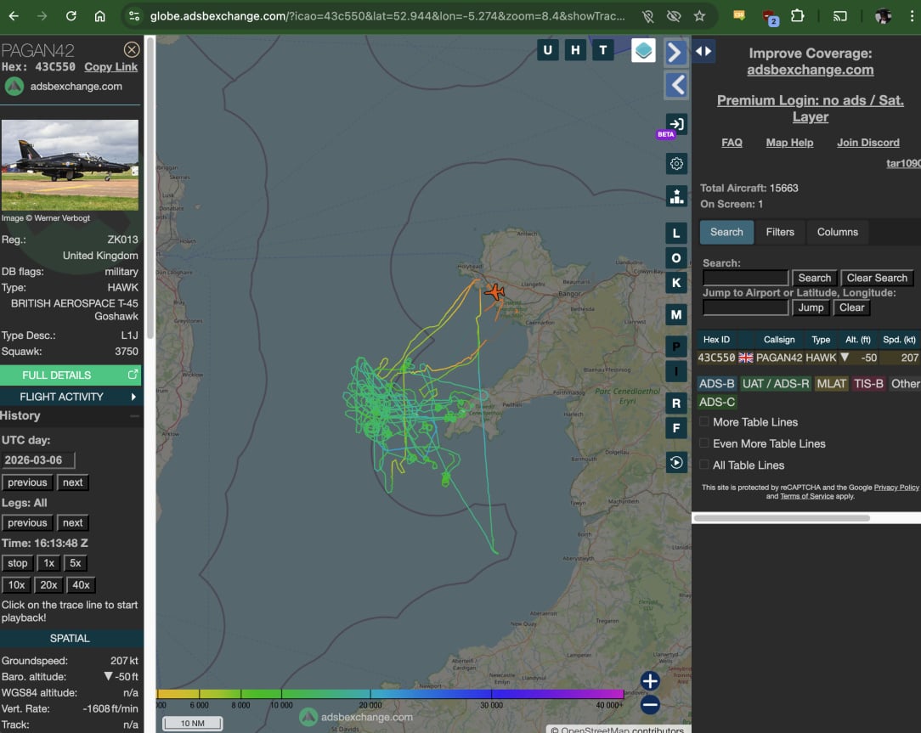Click the altitude color scale bar
This screenshot has width=921, height=733.
pos(390,694)
